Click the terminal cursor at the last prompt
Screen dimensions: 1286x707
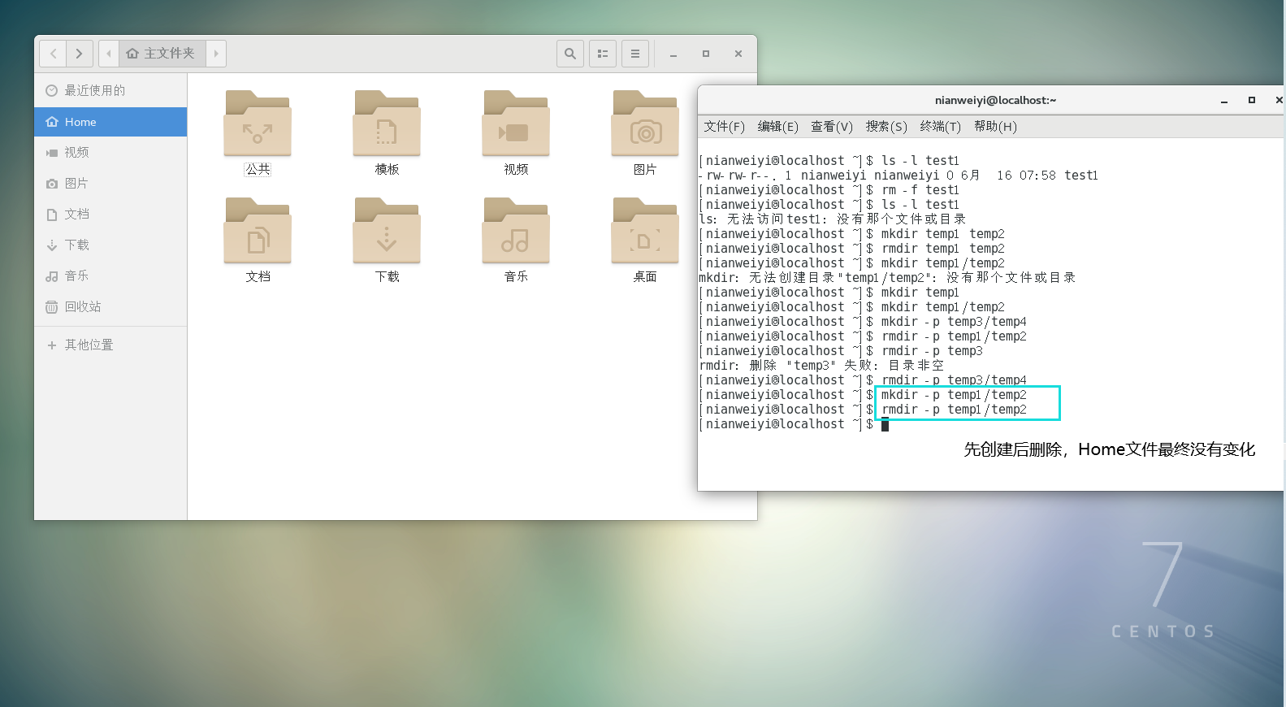click(x=885, y=424)
